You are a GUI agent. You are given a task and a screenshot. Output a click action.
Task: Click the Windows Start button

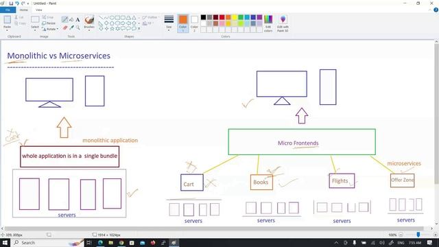pyautogui.click(x=5, y=242)
